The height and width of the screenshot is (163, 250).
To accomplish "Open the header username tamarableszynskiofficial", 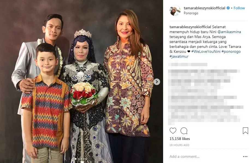I will pos(204,8).
